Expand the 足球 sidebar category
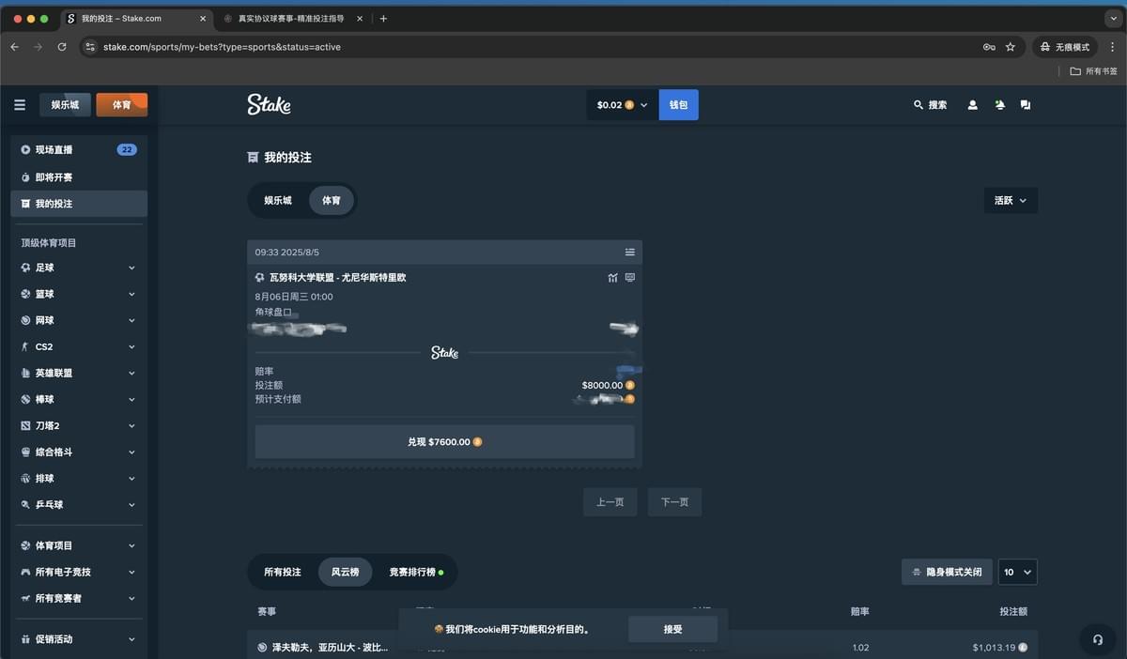 coord(79,268)
